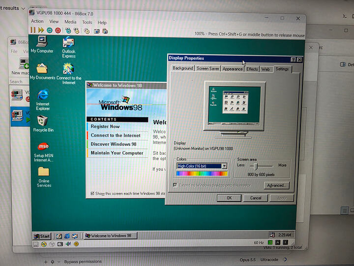The height and width of the screenshot is (266, 354).
Task: Click the CD-ROM icon in the 86Box status bar
Action: pyautogui.click(x=44, y=244)
